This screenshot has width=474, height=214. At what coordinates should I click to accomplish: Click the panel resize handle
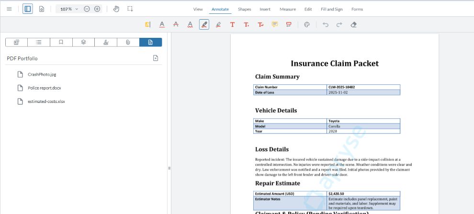(x=169, y=168)
